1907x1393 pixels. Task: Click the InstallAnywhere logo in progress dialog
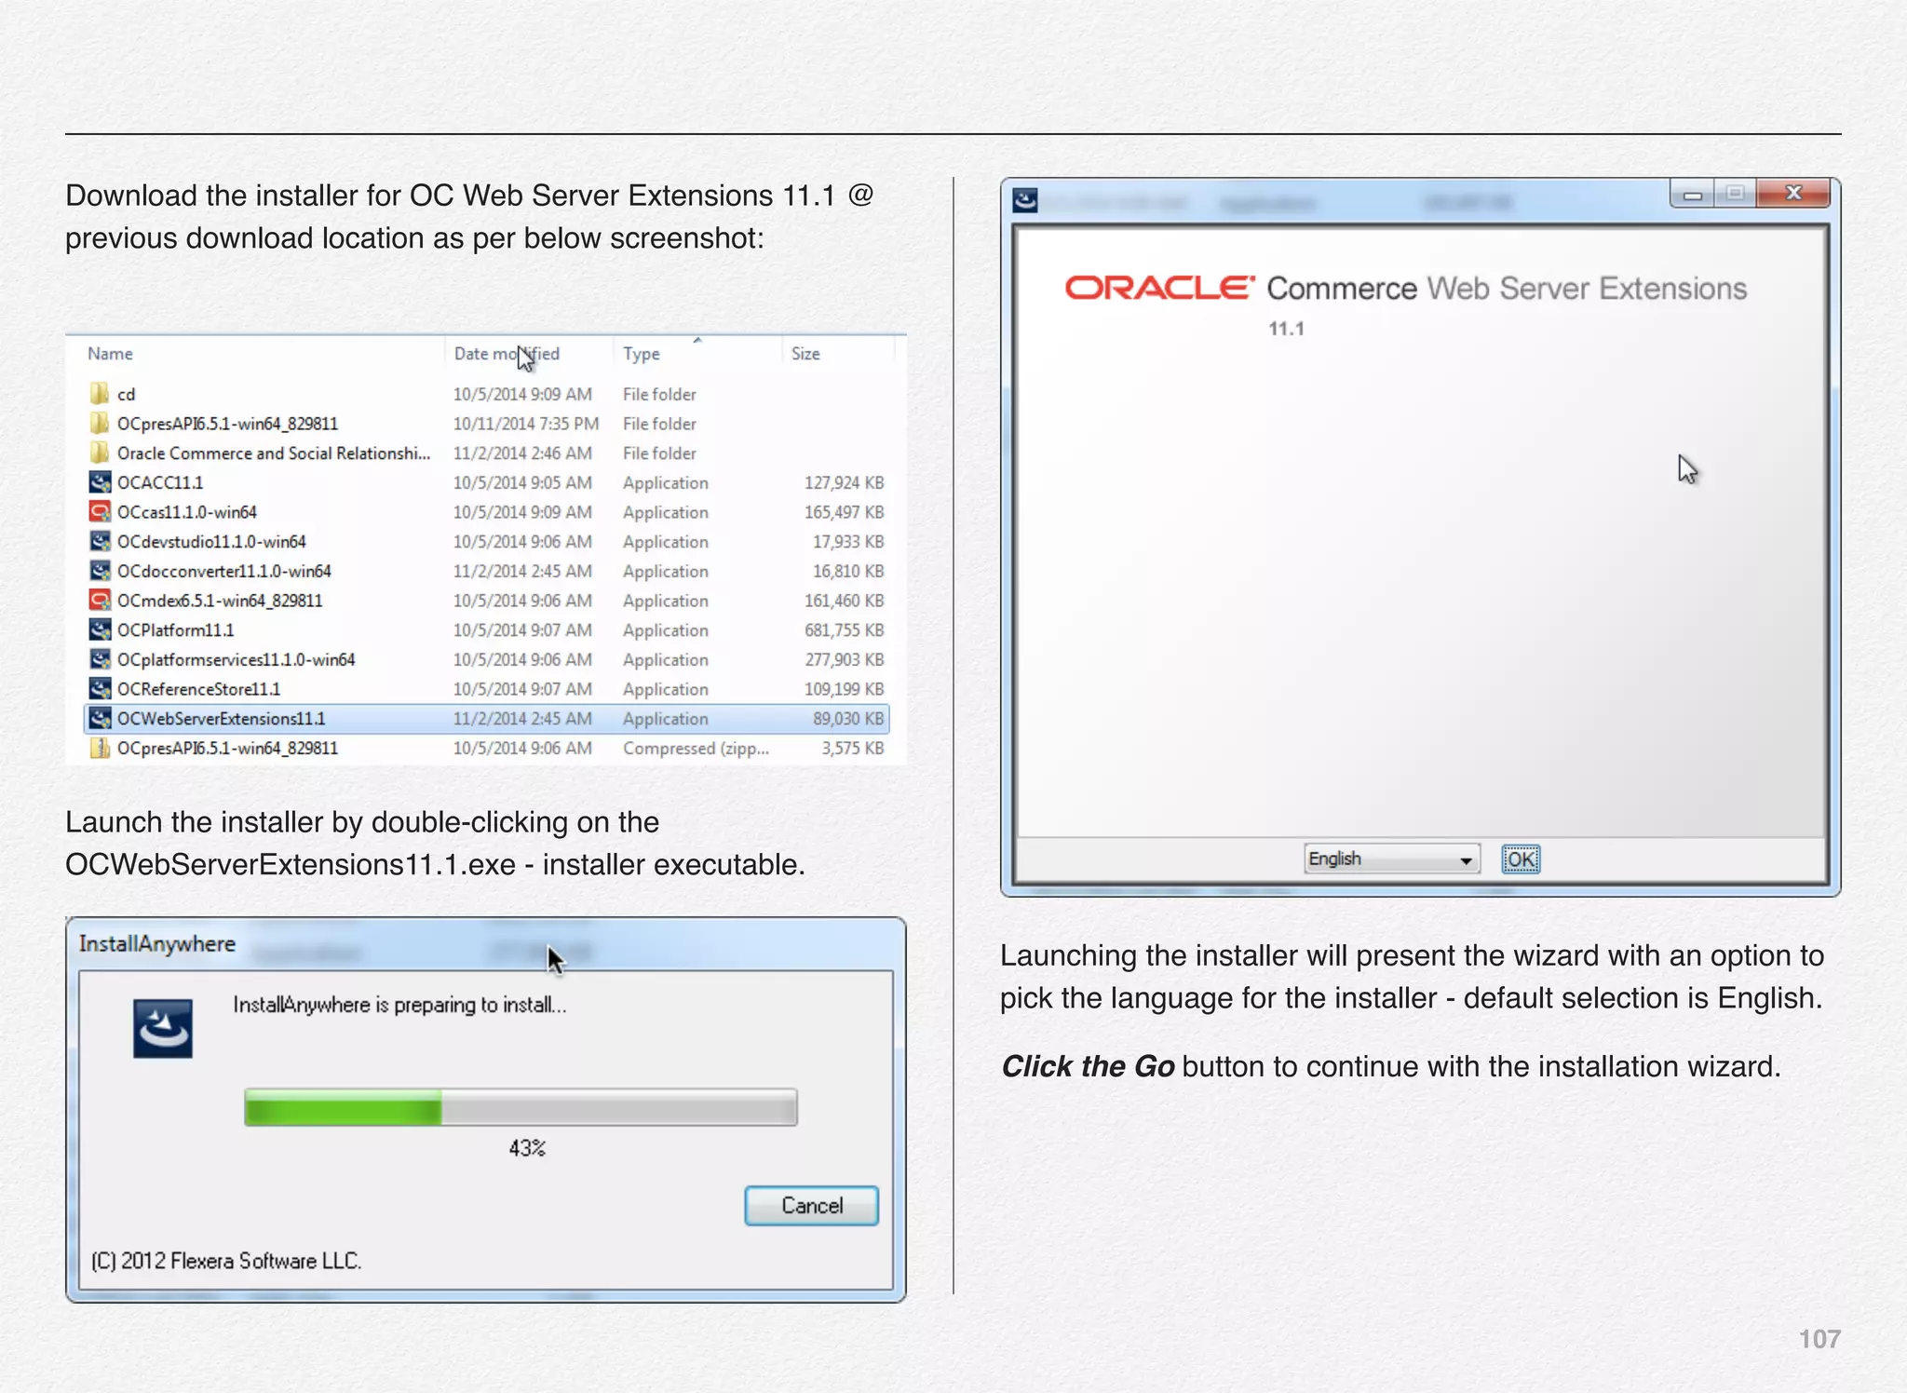(163, 1028)
